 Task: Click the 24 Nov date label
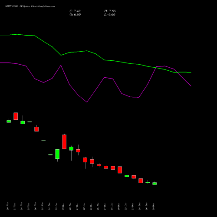tap(22, 206)
